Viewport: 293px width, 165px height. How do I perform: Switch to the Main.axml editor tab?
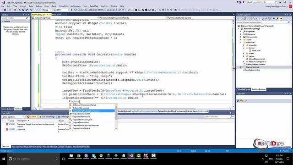[56, 15]
